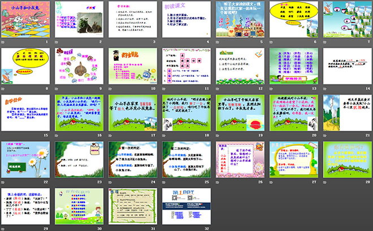Click the animation star under slide 26

click(218, 182)
